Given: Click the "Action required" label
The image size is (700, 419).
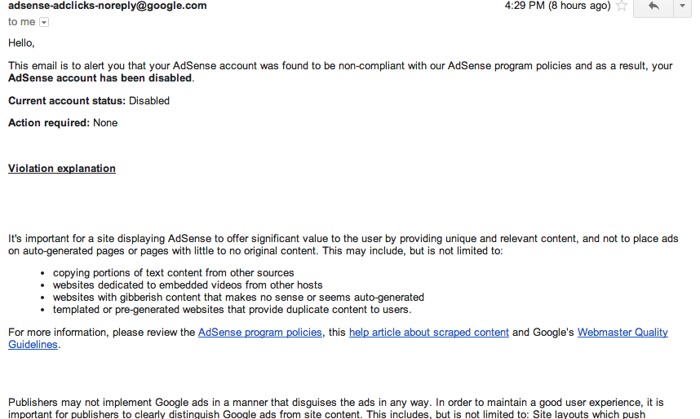Looking at the screenshot, I should click(x=49, y=123).
